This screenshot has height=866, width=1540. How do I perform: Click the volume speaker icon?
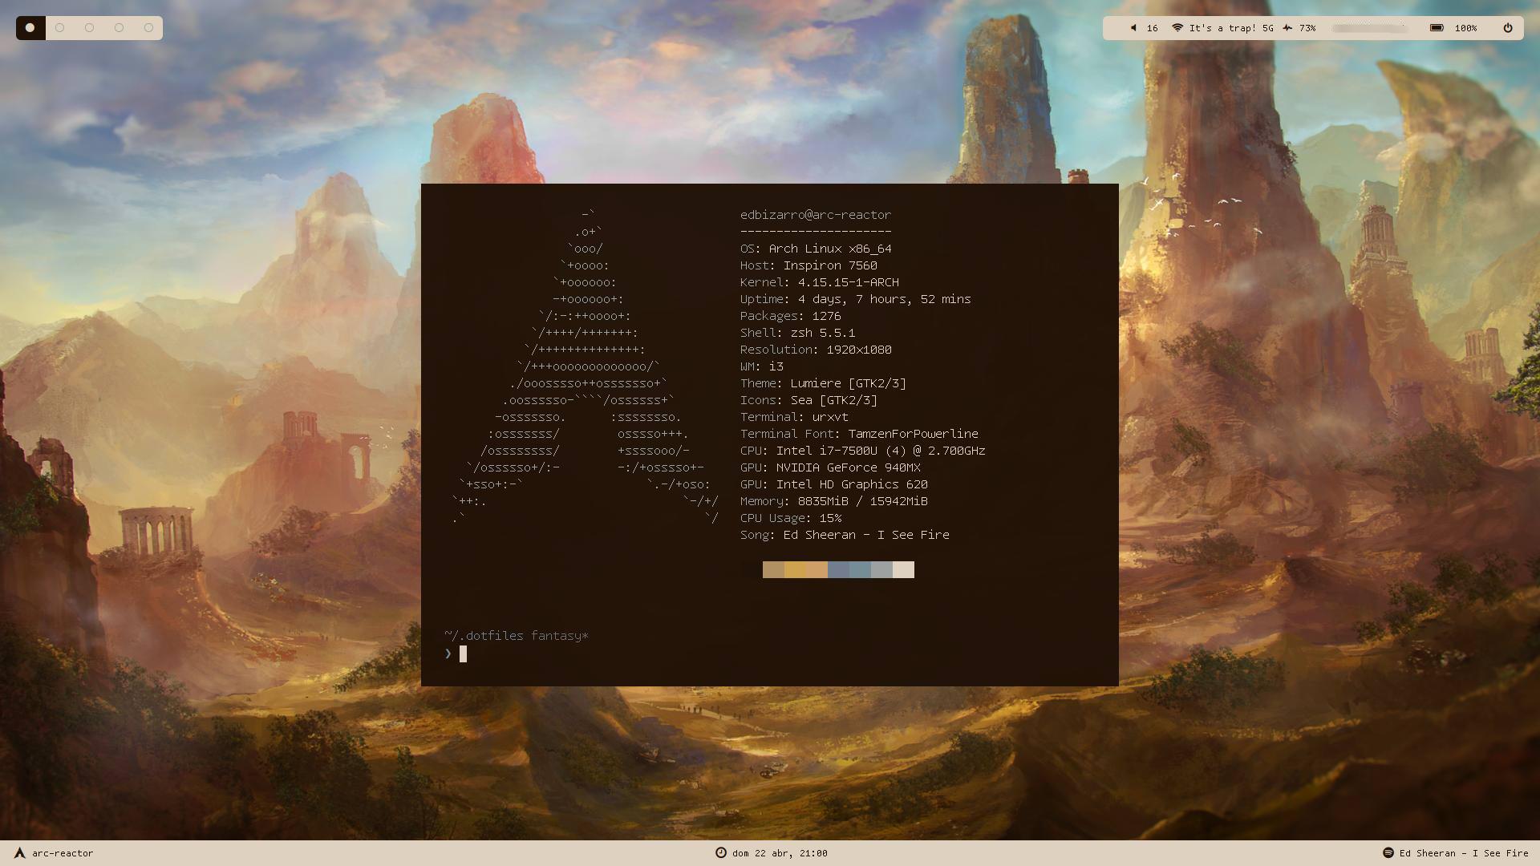click(x=1133, y=28)
